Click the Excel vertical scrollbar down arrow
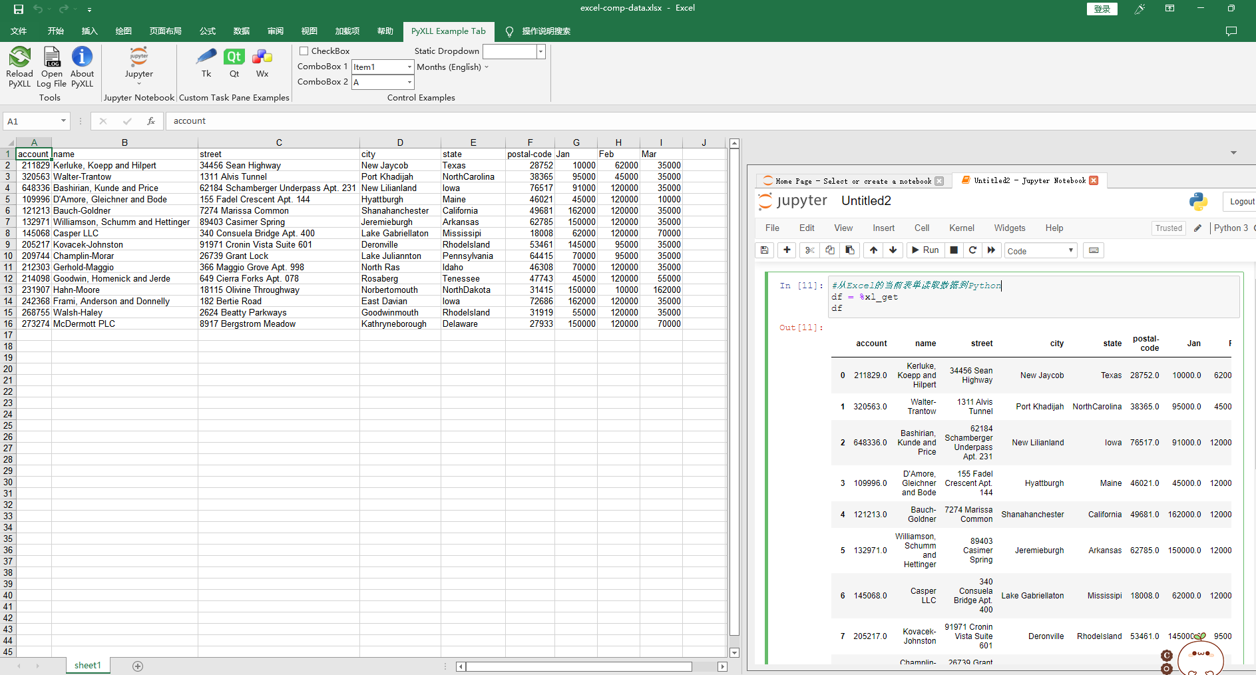 pos(734,653)
